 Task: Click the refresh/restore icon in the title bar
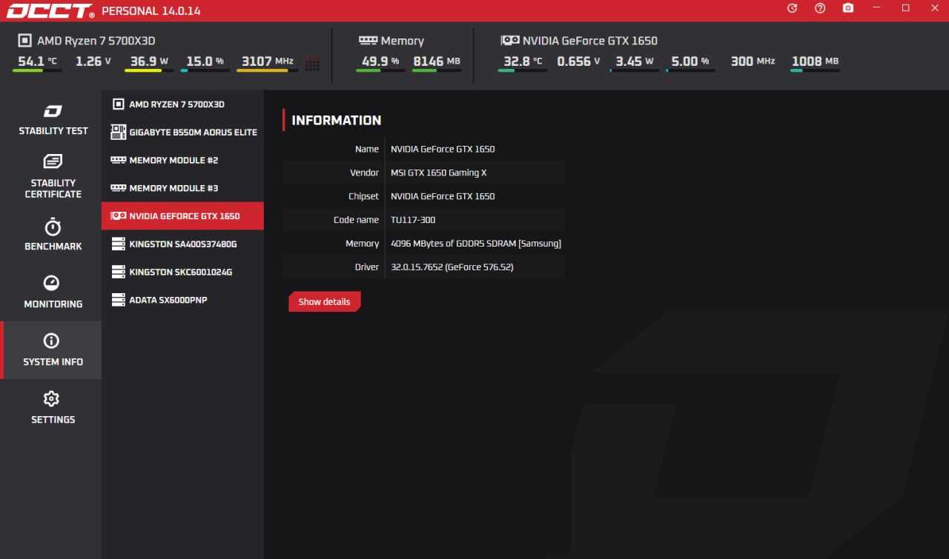pyautogui.click(x=792, y=8)
